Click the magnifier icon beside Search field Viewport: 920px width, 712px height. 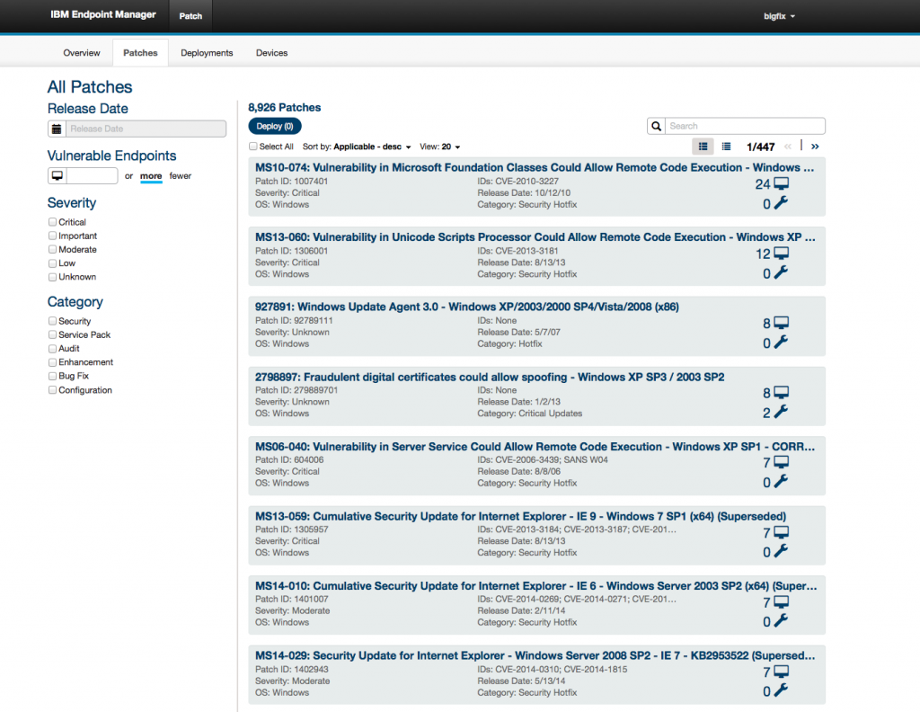657,127
